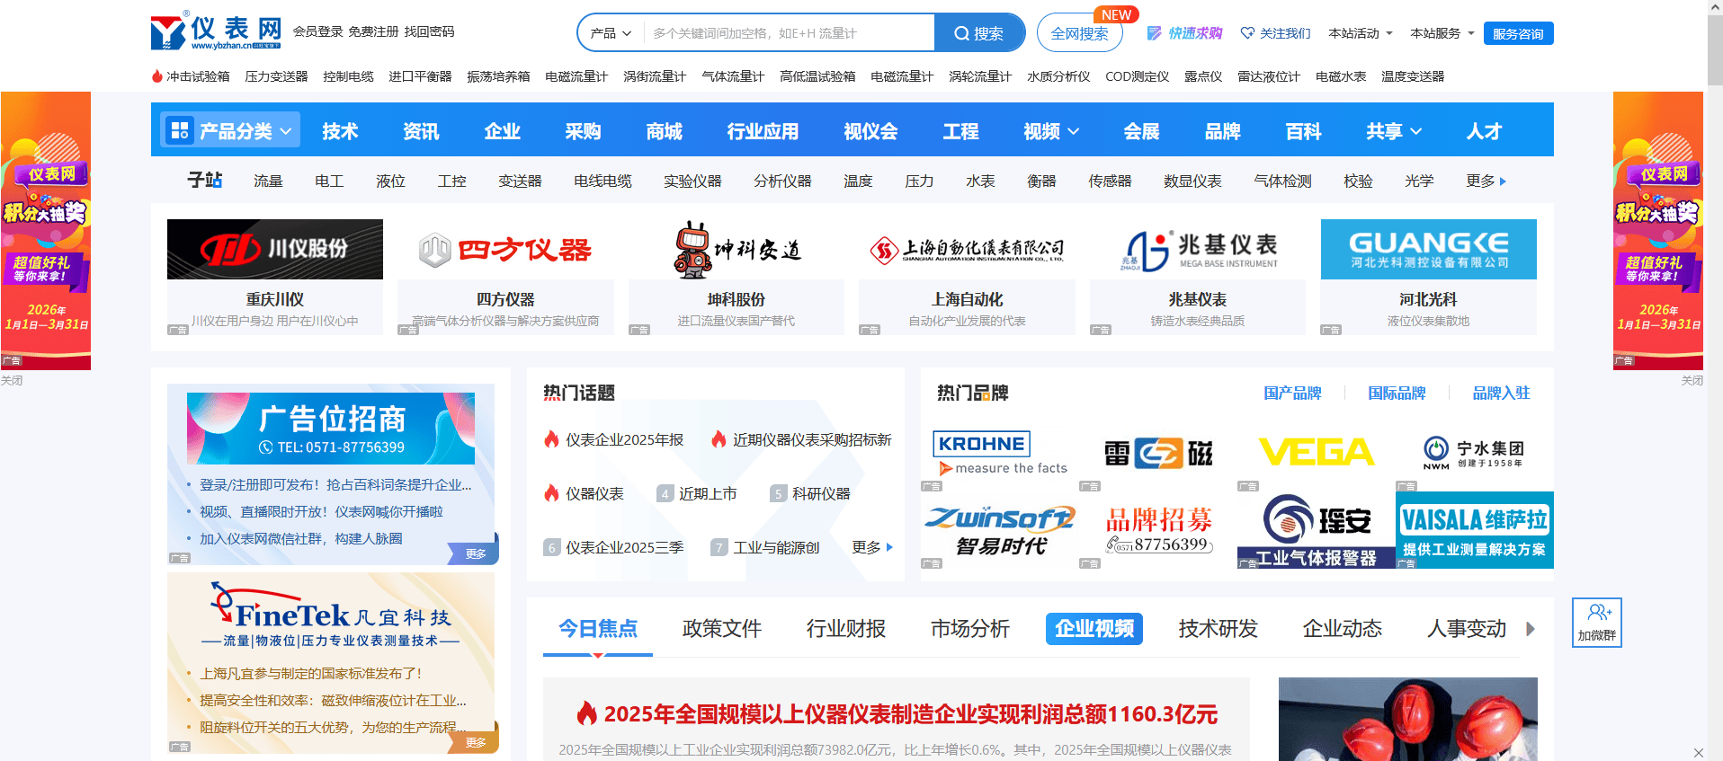Click the grid icon beside 产品分类
This screenshot has width=1723, height=761.
tap(180, 131)
